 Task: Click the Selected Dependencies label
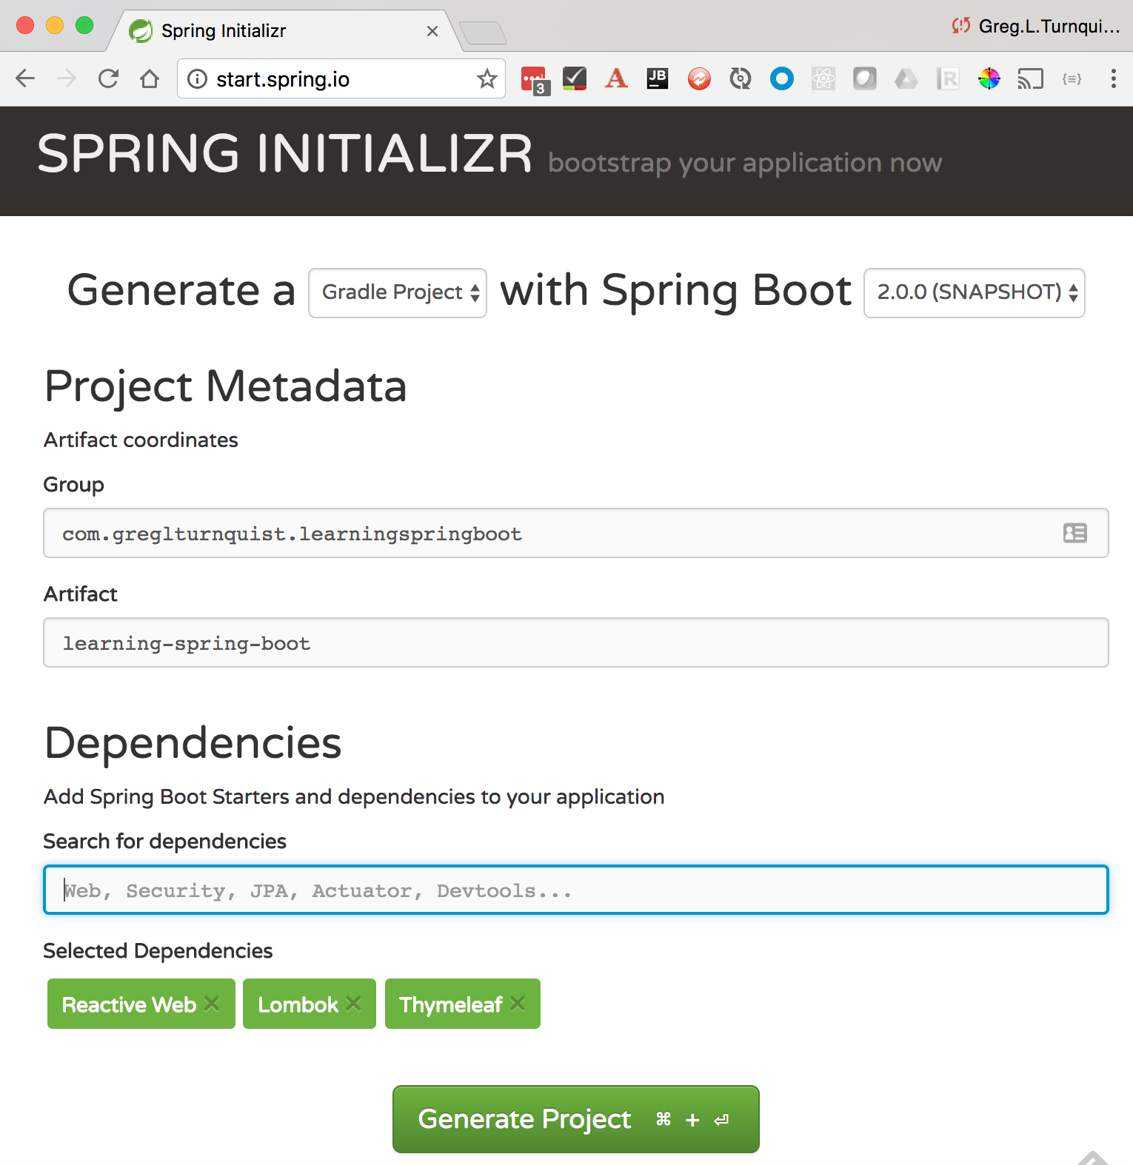[x=158, y=950]
